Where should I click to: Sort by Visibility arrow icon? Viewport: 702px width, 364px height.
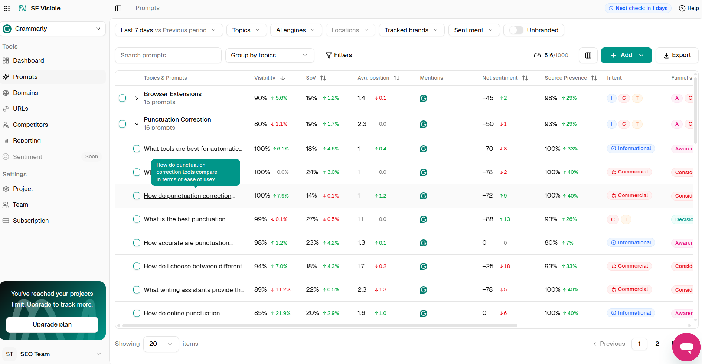(x=283, y=78)
